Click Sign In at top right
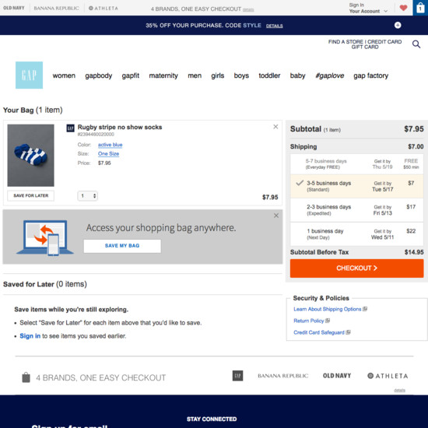 [x=356, y=5]
